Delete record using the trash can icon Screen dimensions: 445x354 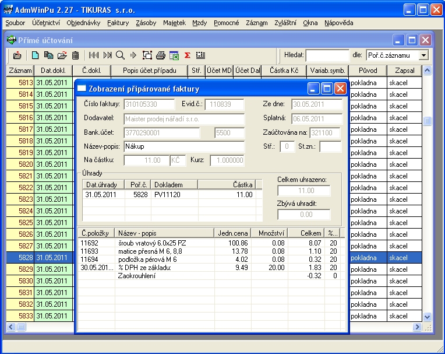(x=76, y=55)
